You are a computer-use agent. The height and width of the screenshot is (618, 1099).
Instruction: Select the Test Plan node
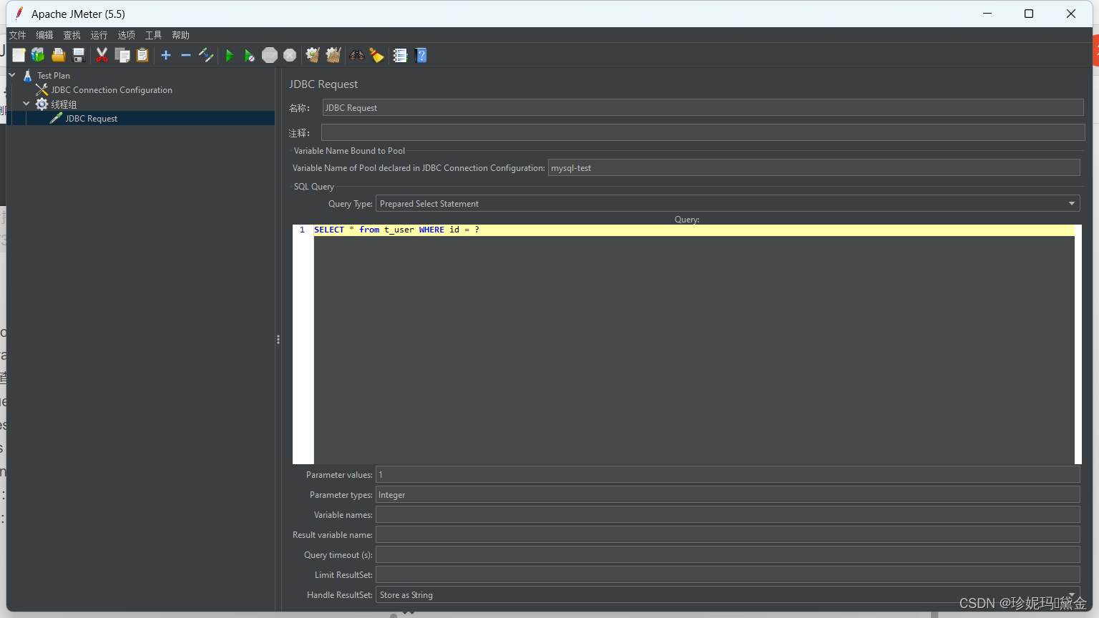click(x=54, y=76)
